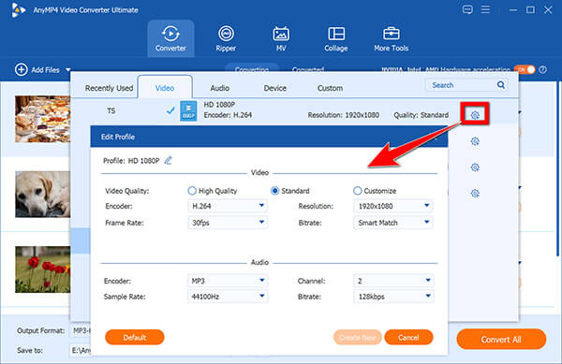Click the second profile settings gear icon
The width and height of the screenshot is (562, 364).
tap(475, 141)
